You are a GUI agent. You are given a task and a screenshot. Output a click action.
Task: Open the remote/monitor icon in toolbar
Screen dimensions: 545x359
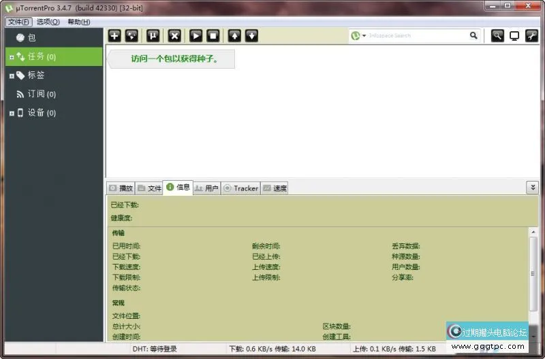click(514, 35)
